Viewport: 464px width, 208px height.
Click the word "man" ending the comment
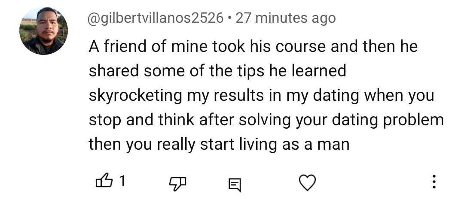tap(333, 144)
